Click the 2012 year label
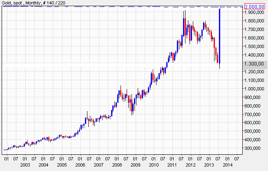 190,165
